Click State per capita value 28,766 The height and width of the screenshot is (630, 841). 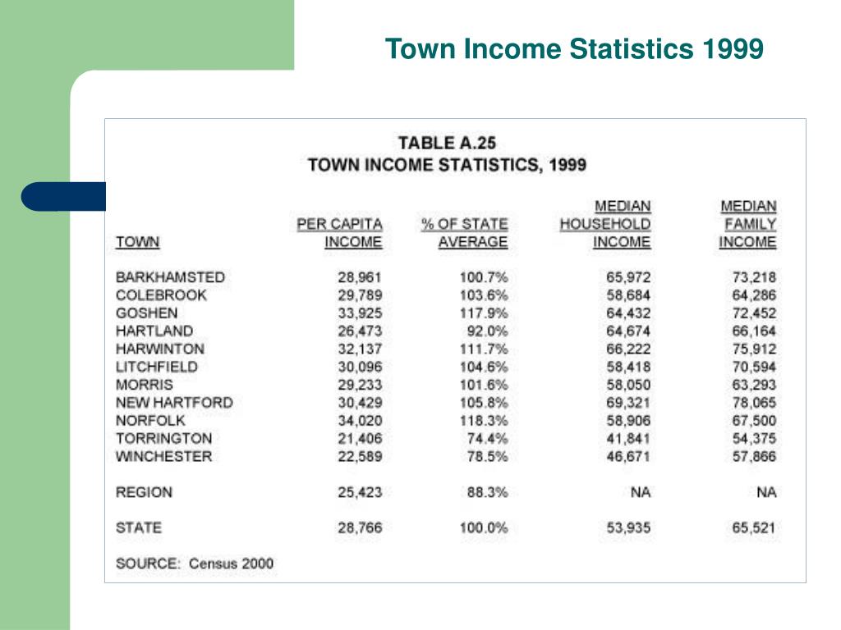[360, 527]
